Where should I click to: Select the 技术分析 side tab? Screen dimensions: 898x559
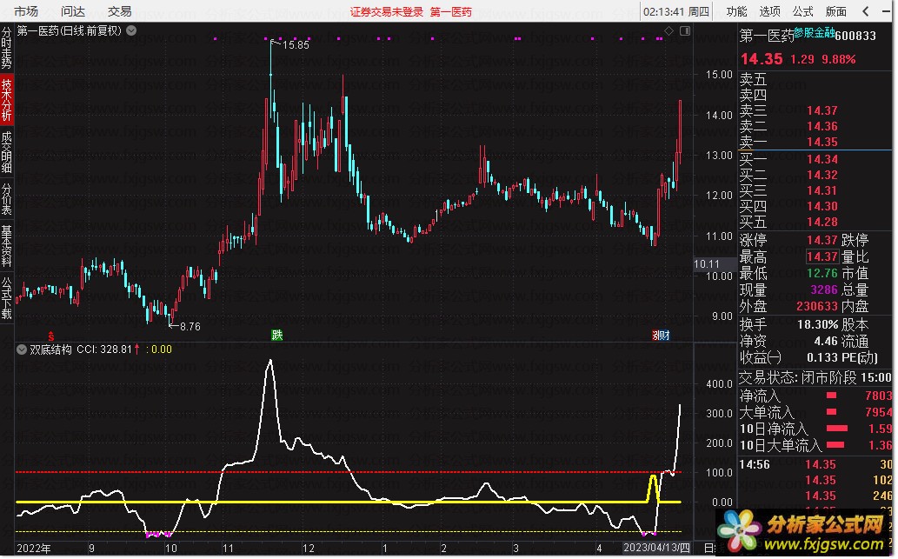6,100
